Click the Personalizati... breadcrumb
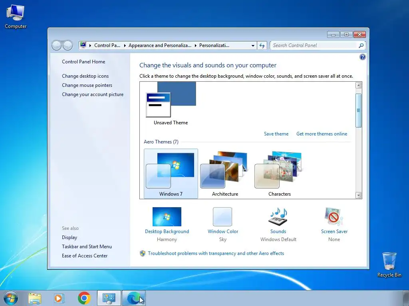The image size is (409, 306). (x=214, y=45)
